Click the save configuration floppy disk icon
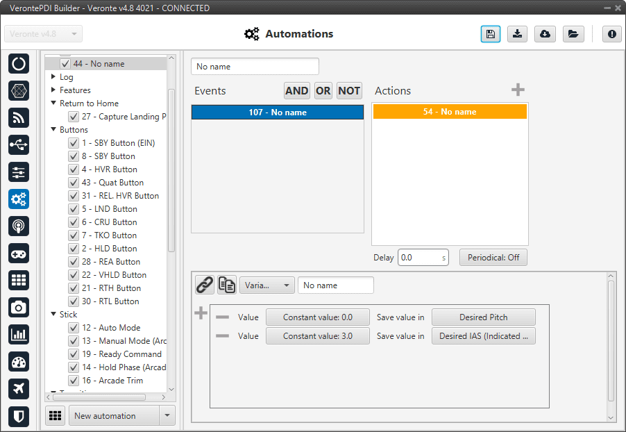The image size is (626, 432). pyautogui.click(x=491, y=34)
